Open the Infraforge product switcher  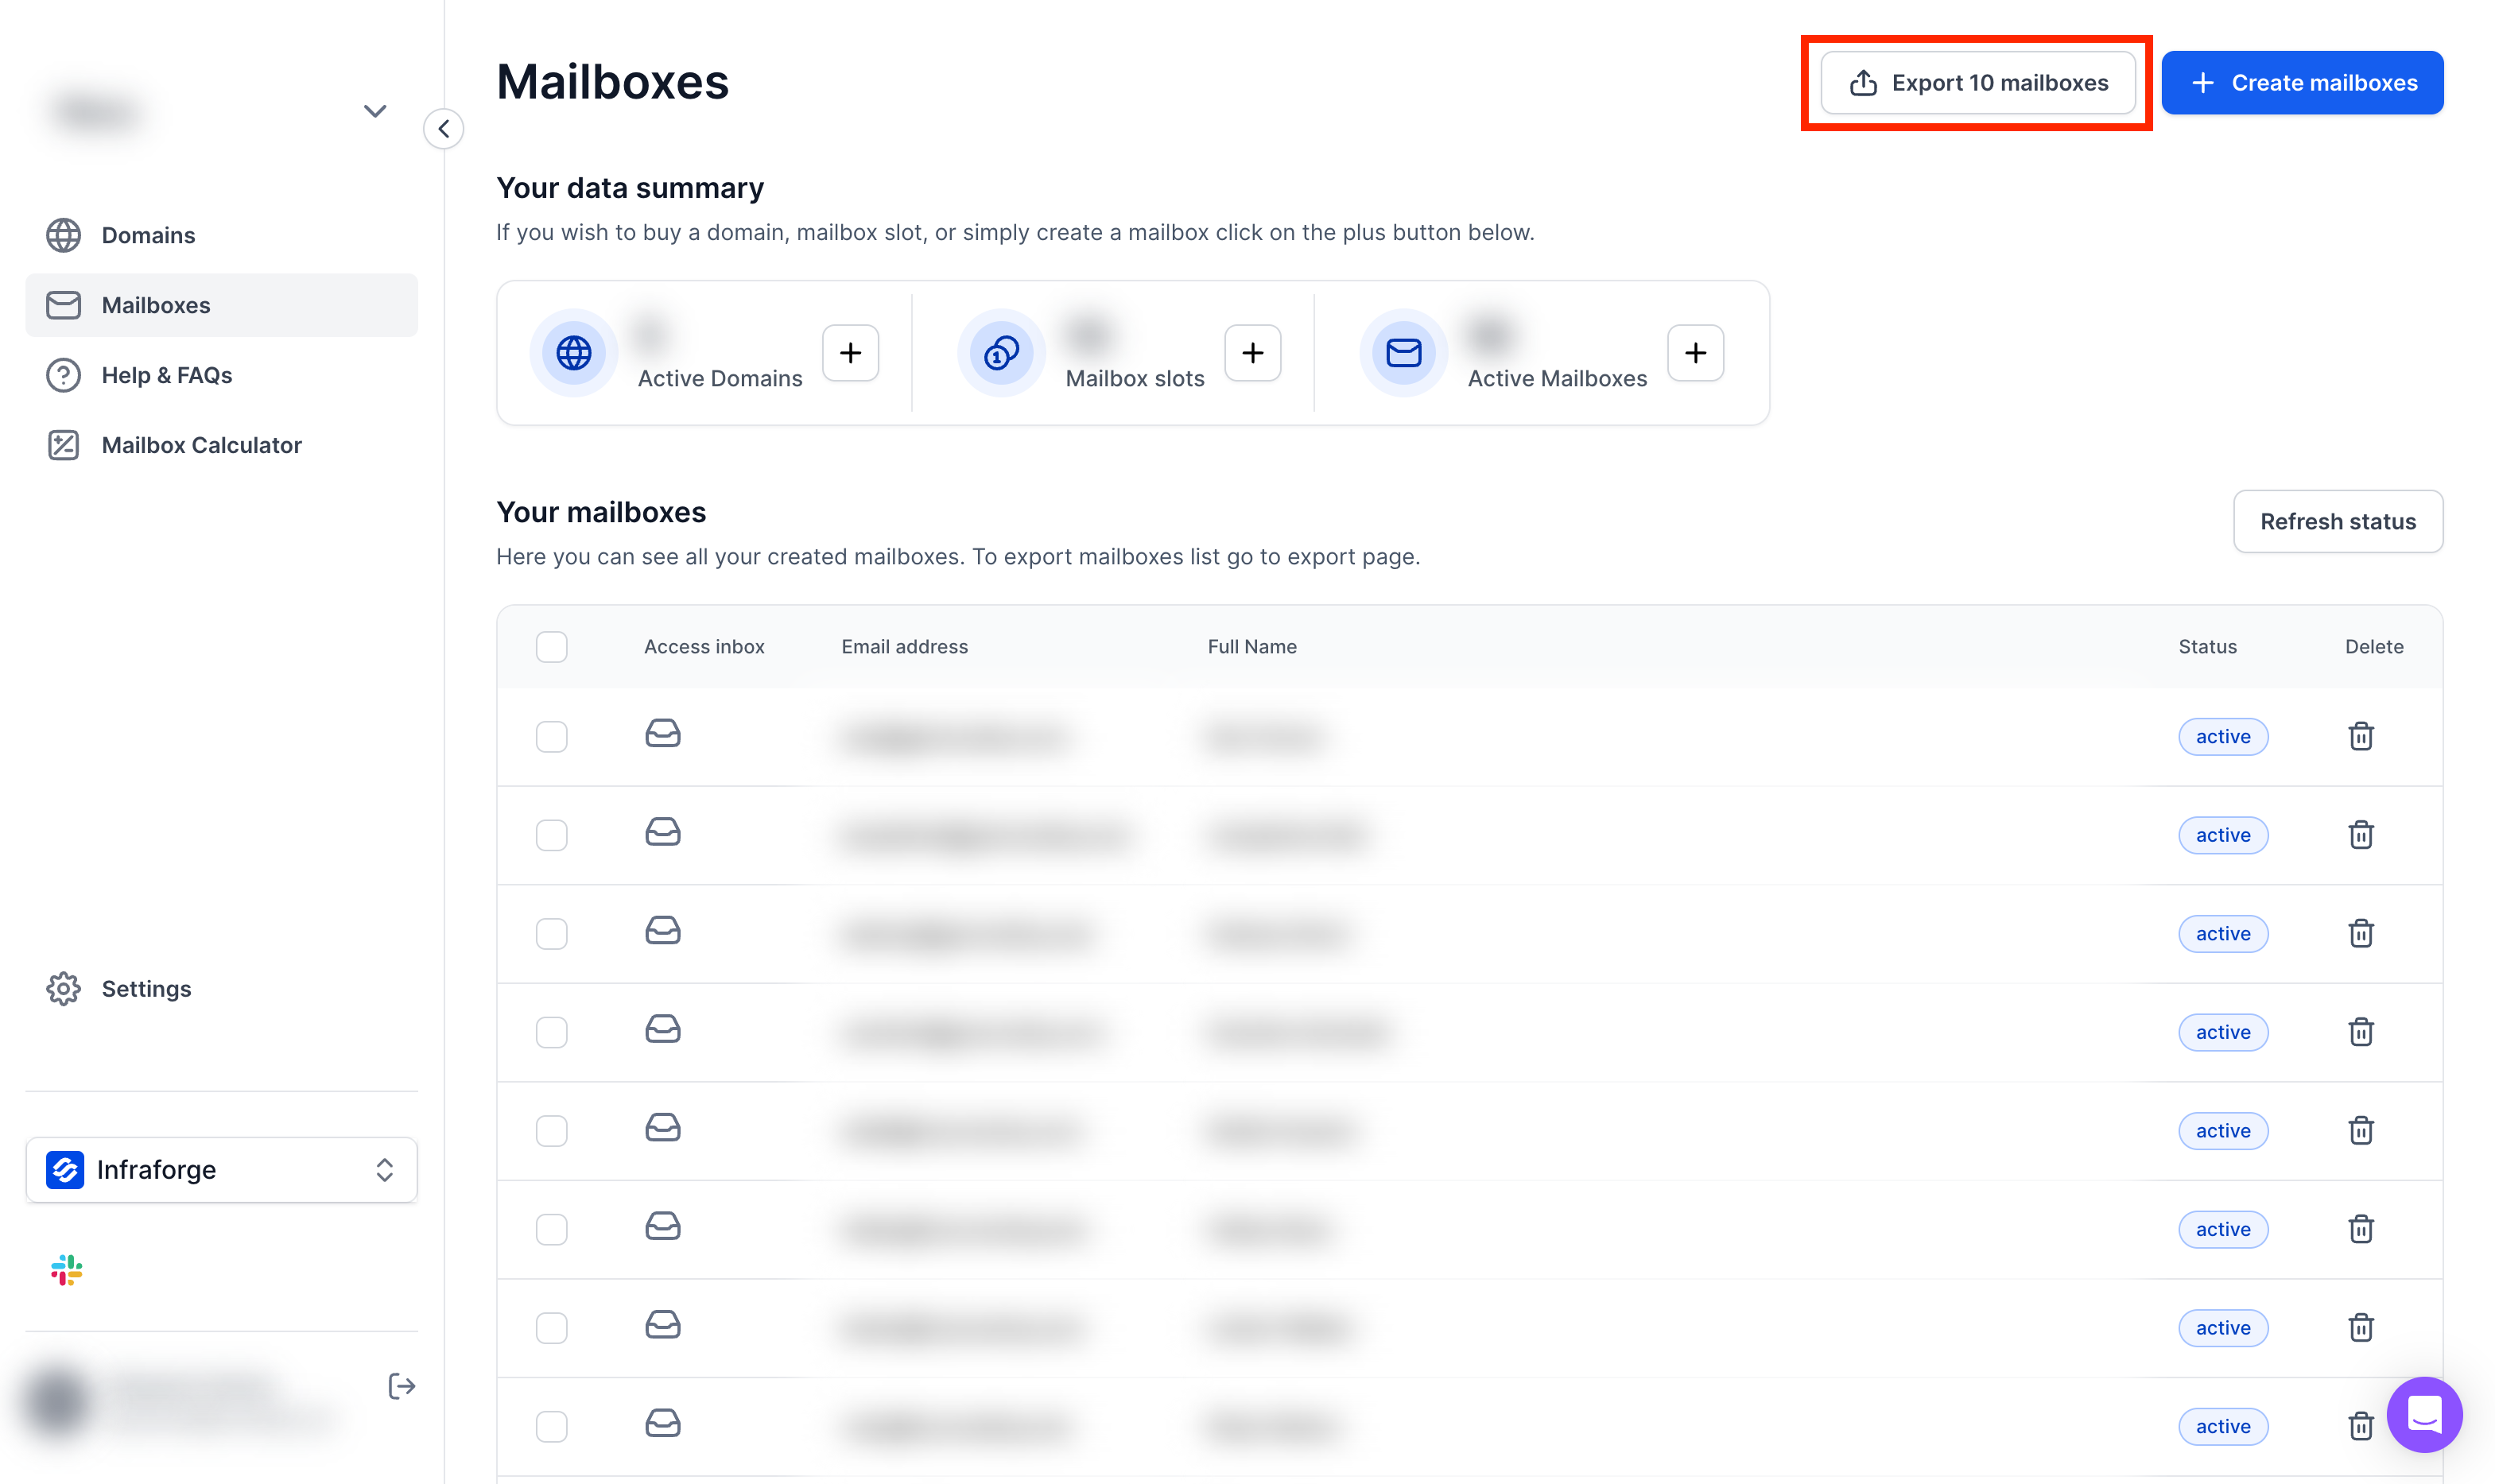pos(221,1169)
